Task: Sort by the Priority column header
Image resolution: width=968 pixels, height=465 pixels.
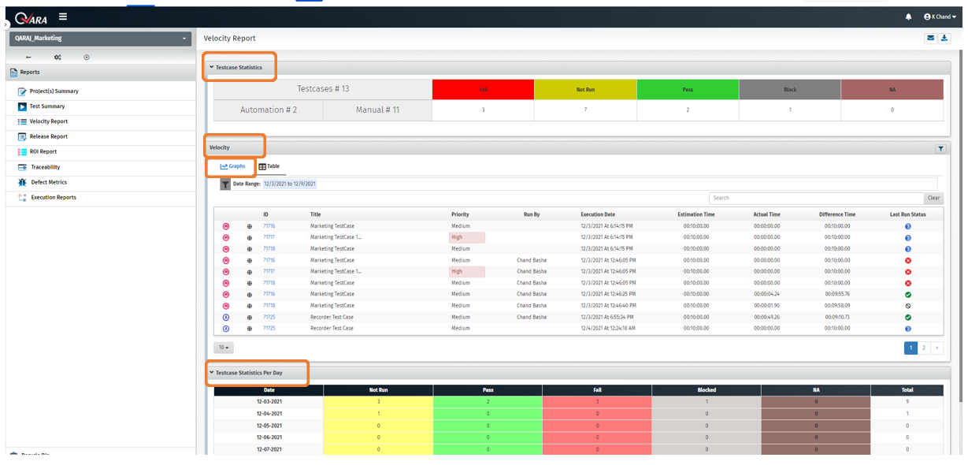Action: pos(460,214)
